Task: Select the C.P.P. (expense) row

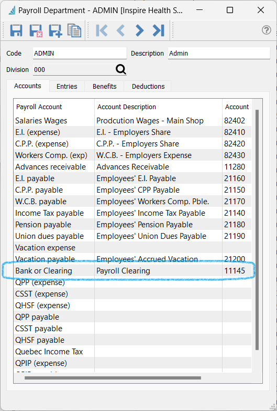Action: (132, 144)
